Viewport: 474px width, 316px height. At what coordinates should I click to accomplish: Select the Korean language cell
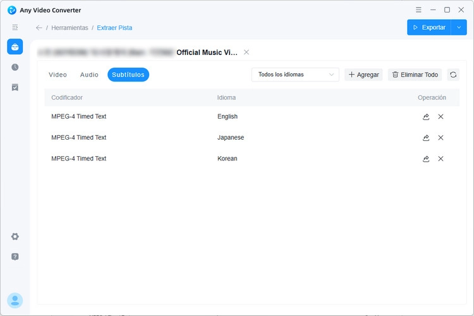pos(228,159)
